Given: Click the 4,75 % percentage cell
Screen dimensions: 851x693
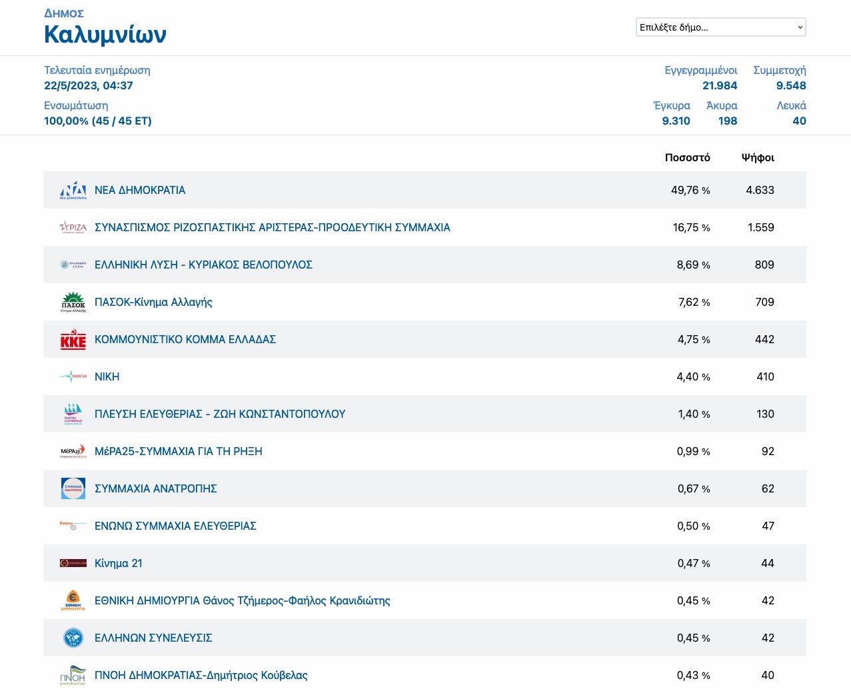Looking at the screenshot, I should [694, 339].
